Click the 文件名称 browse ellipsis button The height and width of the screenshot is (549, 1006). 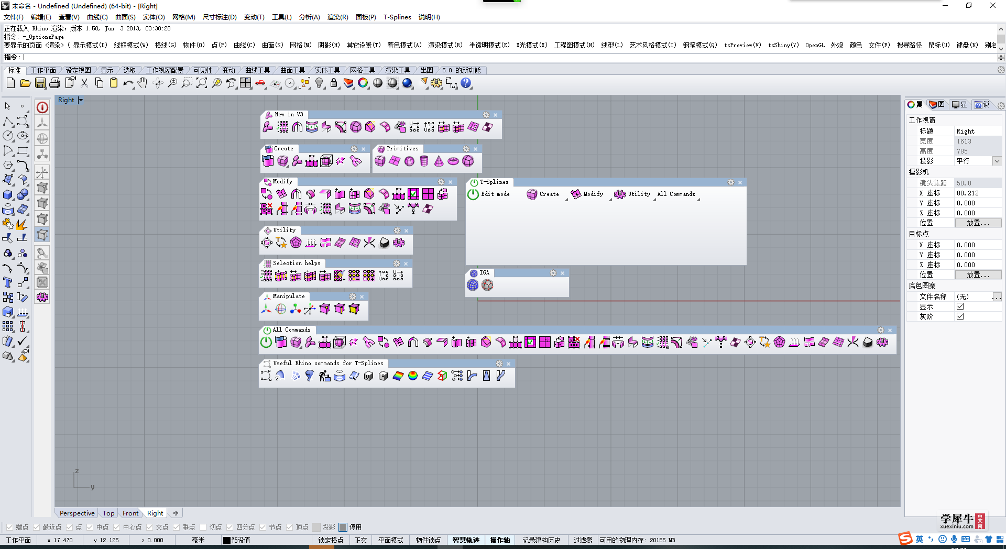click(997, 297)
